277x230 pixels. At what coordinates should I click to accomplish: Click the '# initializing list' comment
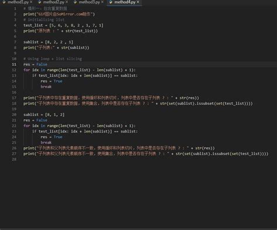click(44, 20)
